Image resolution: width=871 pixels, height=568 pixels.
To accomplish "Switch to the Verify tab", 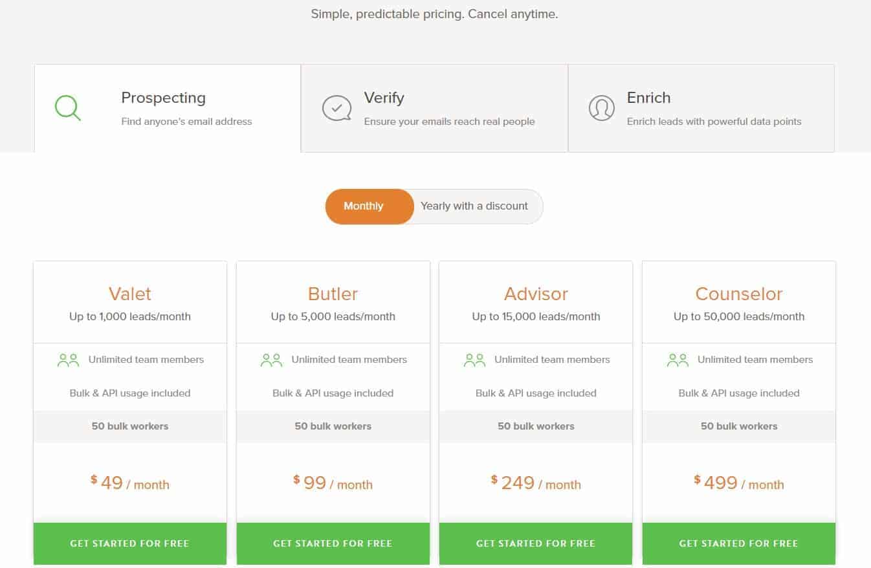I will (x=435, y=108).
